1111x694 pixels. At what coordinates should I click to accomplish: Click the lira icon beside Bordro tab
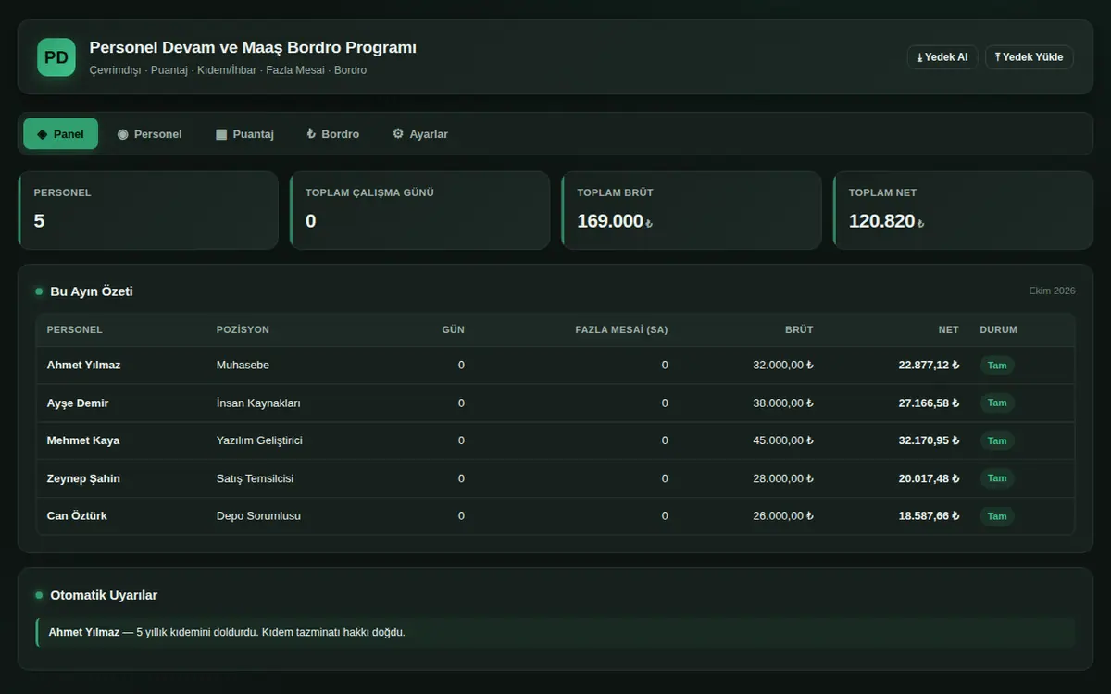311,134
